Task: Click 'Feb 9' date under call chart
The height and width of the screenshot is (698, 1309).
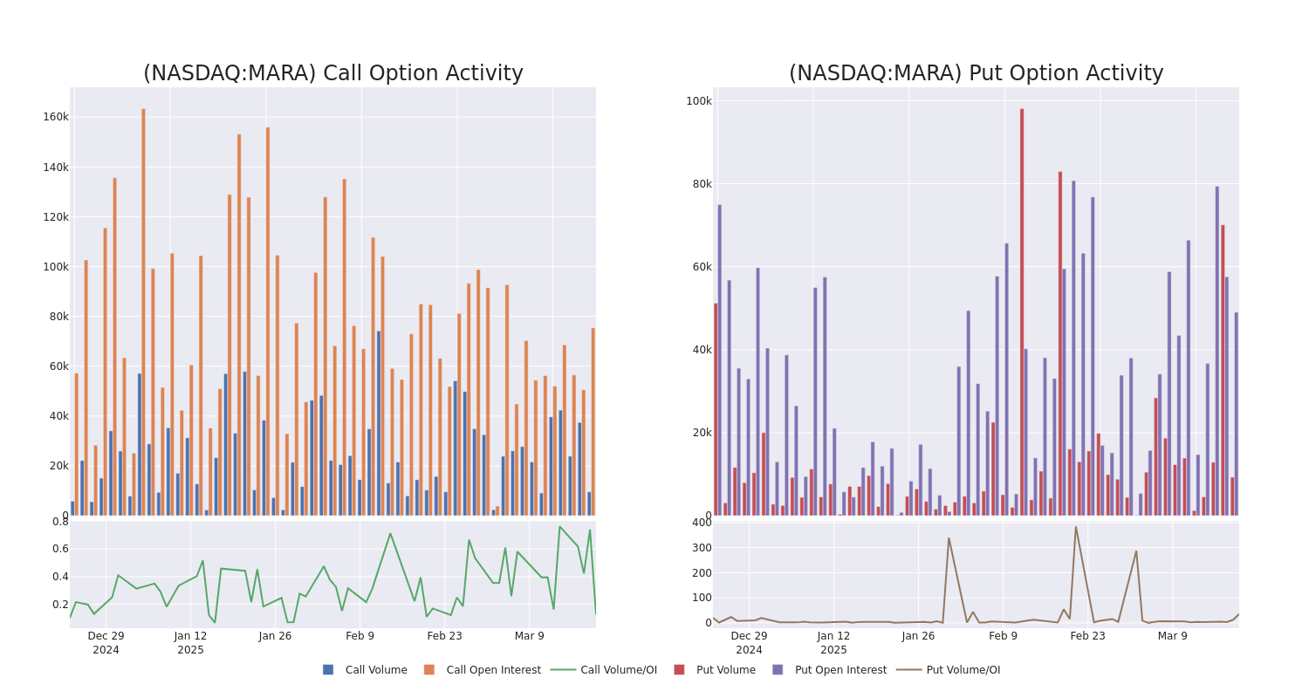Action: click(360, 636)
